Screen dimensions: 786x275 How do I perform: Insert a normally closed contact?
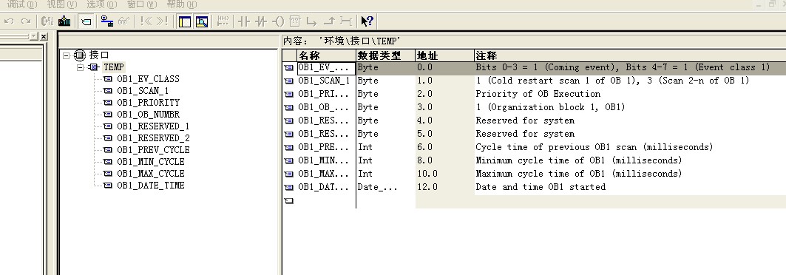click(261, 21)
